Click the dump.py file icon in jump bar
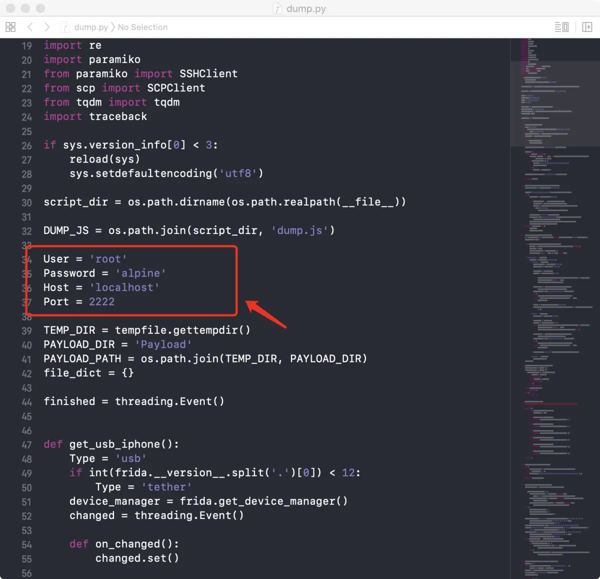Screen dimensions: 600x579 pyautogui.click(x=65, y=27)
